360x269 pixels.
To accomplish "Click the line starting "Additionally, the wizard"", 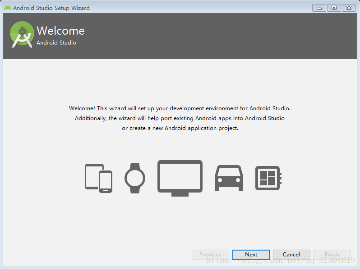I will click(x=180, y=118).
